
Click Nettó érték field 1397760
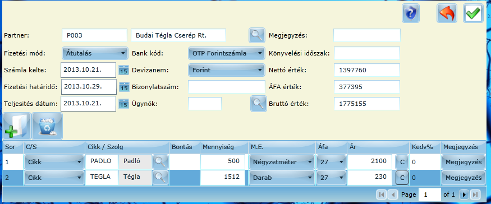pyautogui.click(x=367, y=70)
